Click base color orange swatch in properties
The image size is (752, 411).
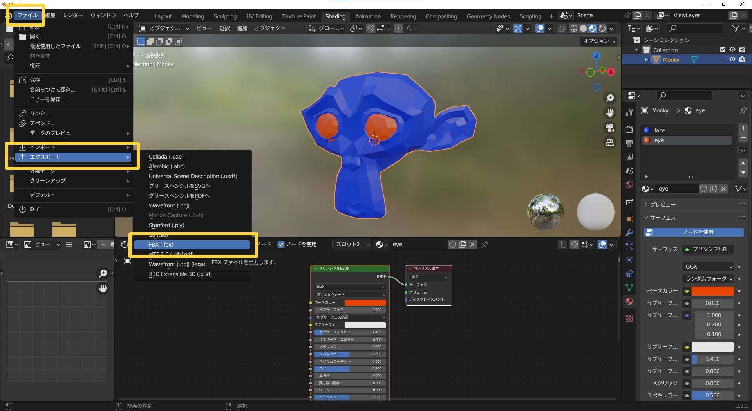(x=712, y=291)
